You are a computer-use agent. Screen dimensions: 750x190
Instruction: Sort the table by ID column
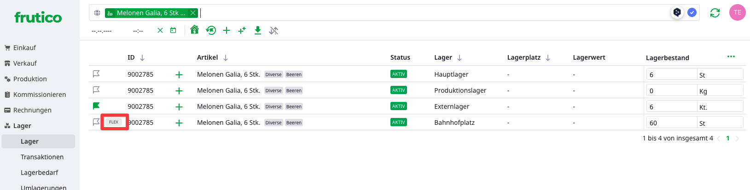coord(142,58)
